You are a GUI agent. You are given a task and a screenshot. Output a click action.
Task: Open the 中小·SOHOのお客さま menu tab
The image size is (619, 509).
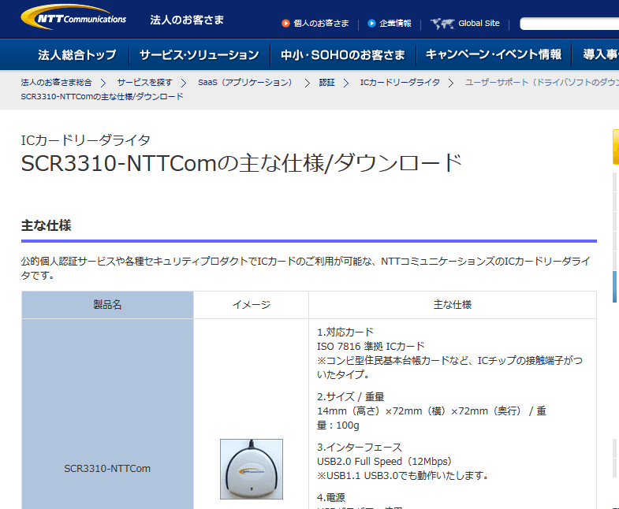point(343,54)
